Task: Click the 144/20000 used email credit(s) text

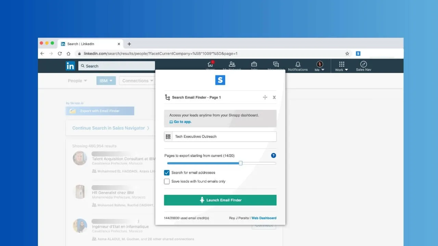Action: tap(186, 218)
